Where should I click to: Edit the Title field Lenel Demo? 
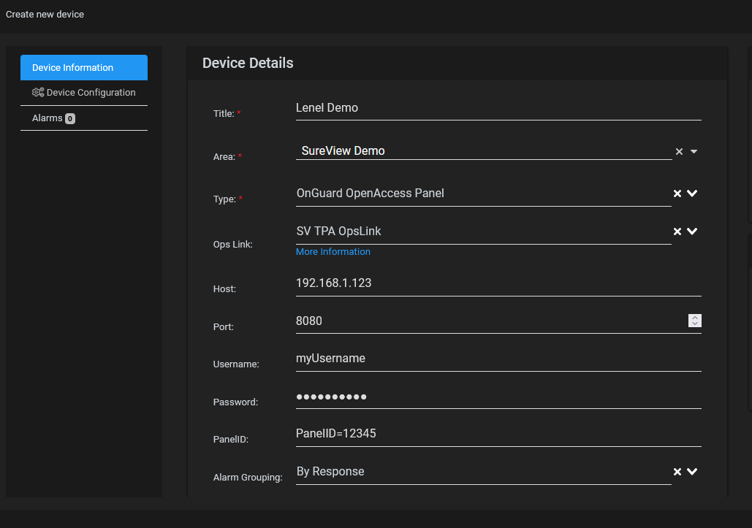pyautogui.click(x=498, y=108)
